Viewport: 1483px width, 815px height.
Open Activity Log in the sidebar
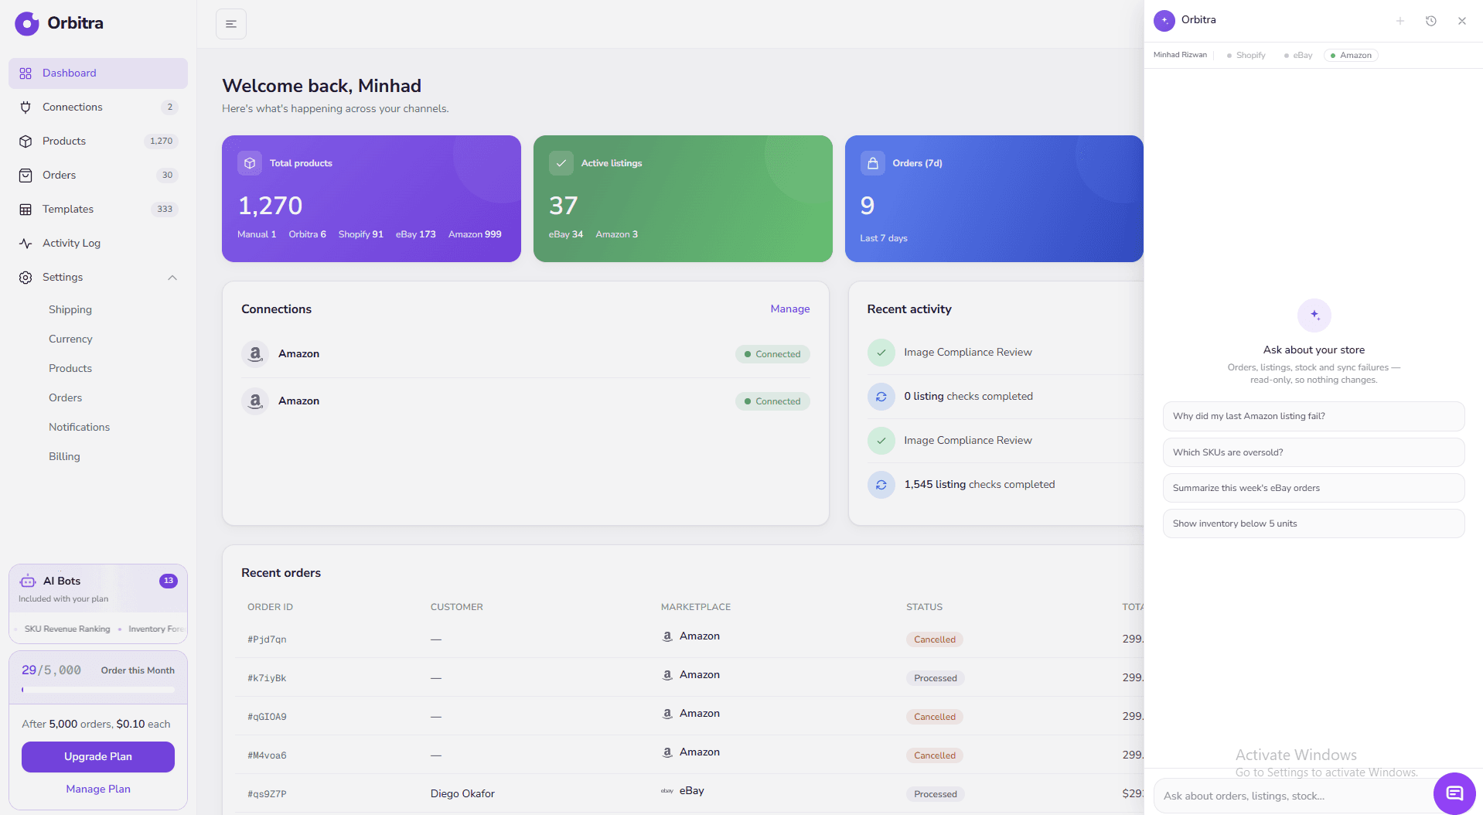(98, 243)
